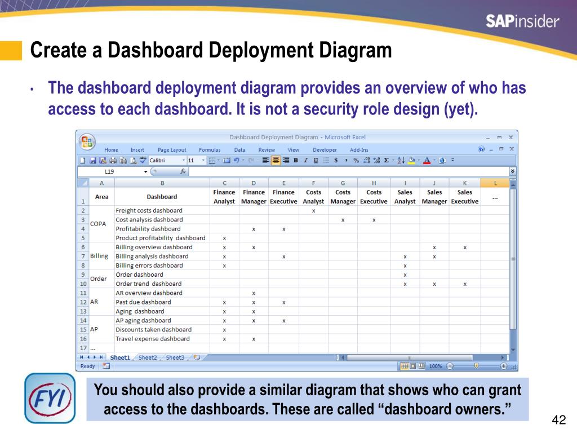Open the Data ribbon tab

[239, 150]
